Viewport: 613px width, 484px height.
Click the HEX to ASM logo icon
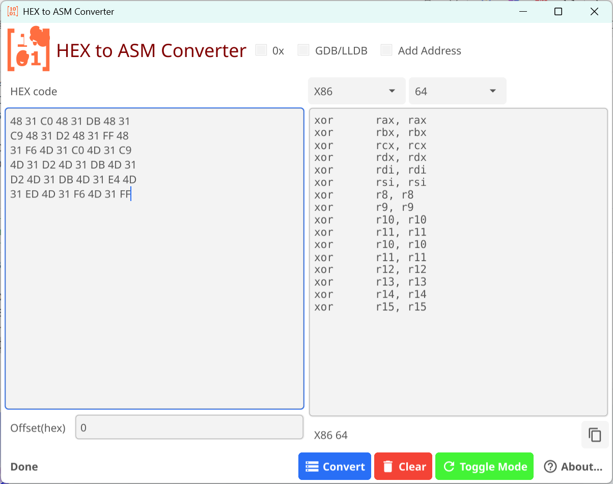point(29,49)
